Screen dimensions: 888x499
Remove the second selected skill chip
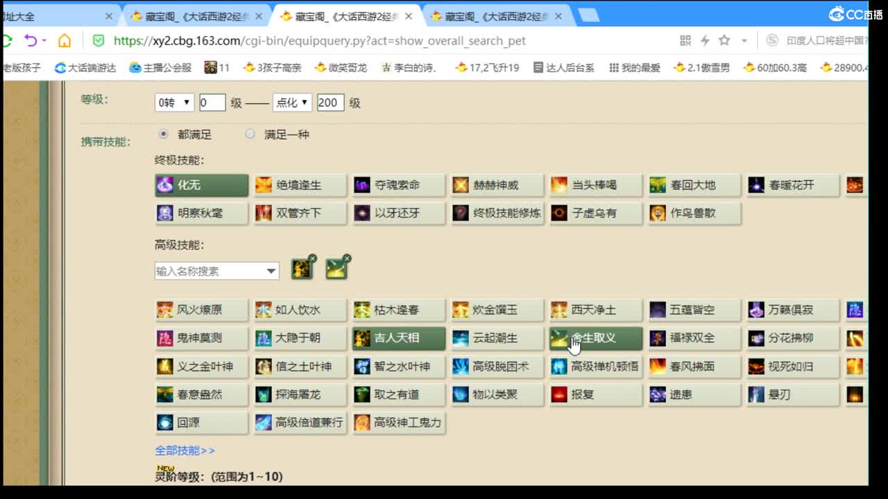click(x=347, y=259)
